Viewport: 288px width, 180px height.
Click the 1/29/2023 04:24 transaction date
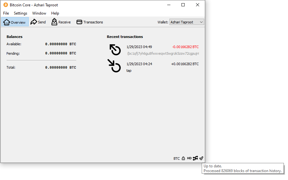[x=139, y=64]
